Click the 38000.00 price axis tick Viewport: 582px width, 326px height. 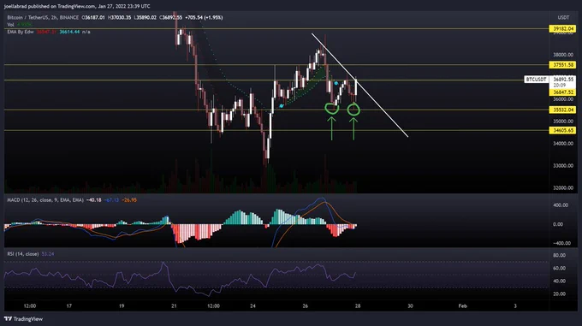coord(563,55)
